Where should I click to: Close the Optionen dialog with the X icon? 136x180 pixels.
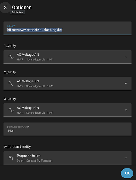click(5, 8)
